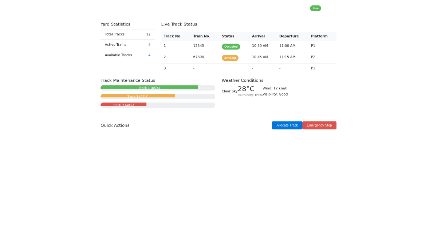Select the Quick Actions section header
This screenshot has height=229, width=437.
click(x=115, y=125)
